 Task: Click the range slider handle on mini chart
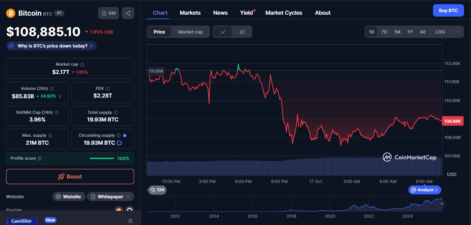(x=442, y=204)
